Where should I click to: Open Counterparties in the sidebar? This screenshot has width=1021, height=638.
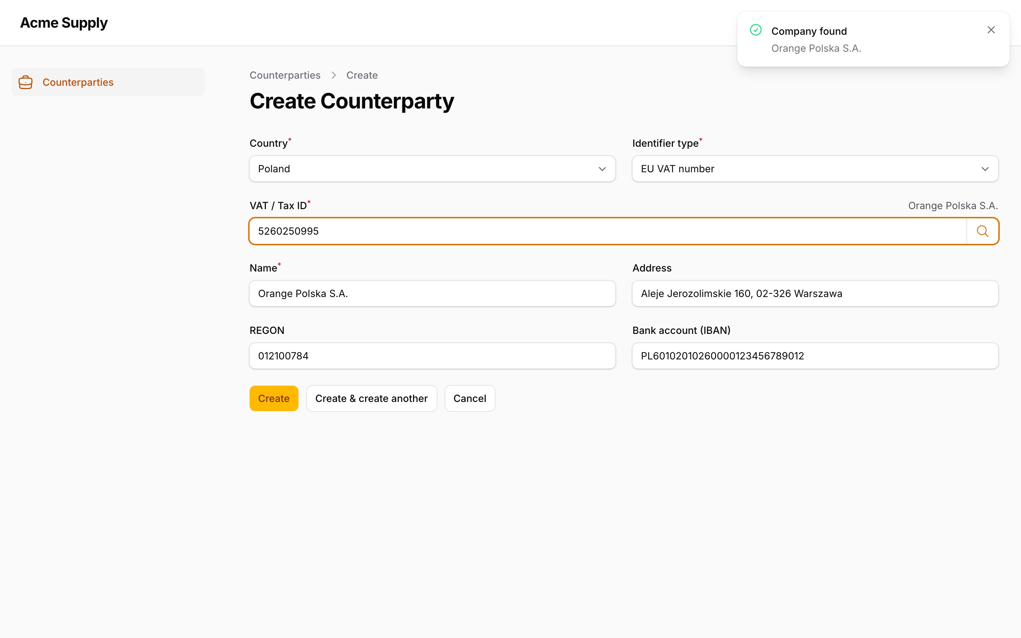(x=108, y=82)
